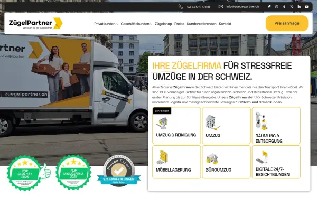Image resolution: width=317 pixels, height=198 pixels.
Task: Select the UMZUG heading
Action: pos(213,135)
